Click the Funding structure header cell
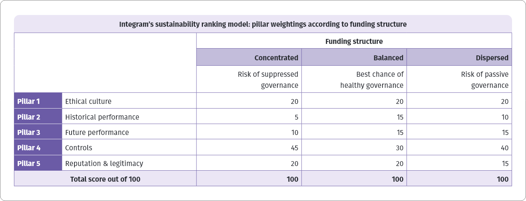This screenshot has height=201, width=526. tap(354, 41)
